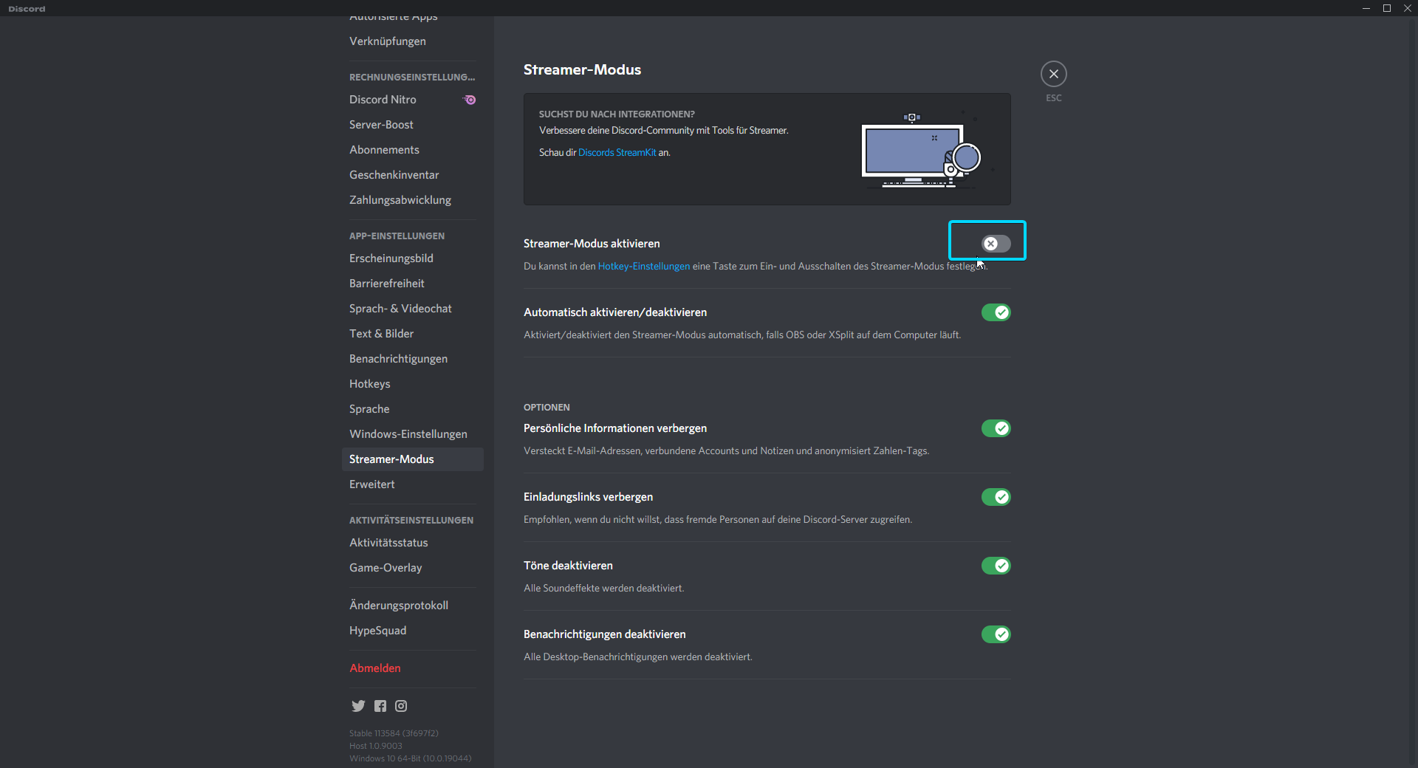Go to Sprach- & Videochat settings
The height and width of the screenshot is (768, 1418).
(400, 309)
